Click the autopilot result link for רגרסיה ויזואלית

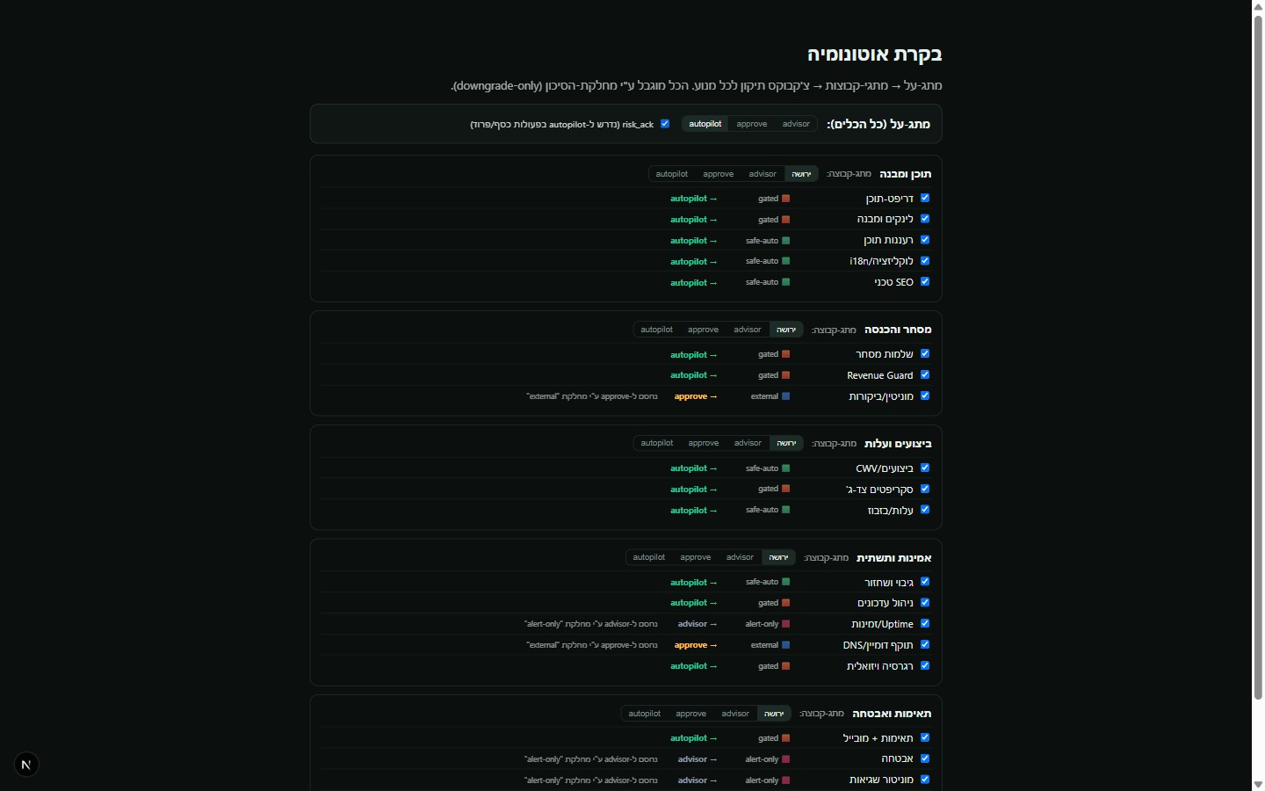693,666
